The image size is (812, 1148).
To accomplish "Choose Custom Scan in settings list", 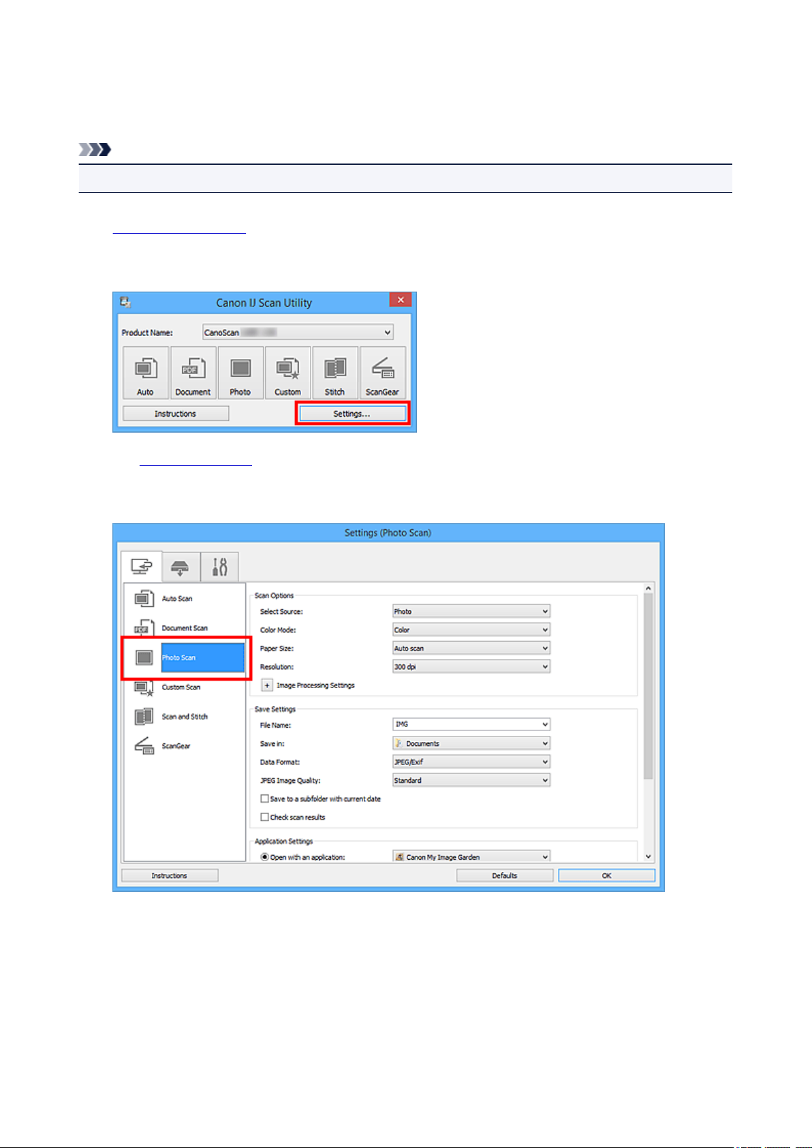I will [x=181, y=687].
